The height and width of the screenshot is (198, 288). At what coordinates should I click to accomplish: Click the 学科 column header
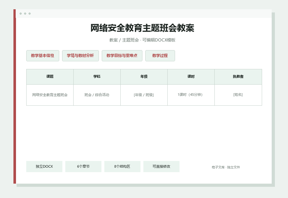pyautogui.click(x=97, y=77)
